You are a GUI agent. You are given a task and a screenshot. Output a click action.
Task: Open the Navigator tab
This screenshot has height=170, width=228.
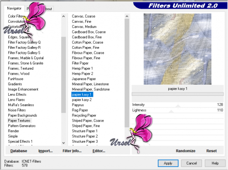point(14,8)
